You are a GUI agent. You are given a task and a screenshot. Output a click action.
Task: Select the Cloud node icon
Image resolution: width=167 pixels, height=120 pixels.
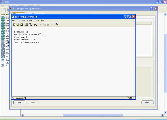click(3, 63)
